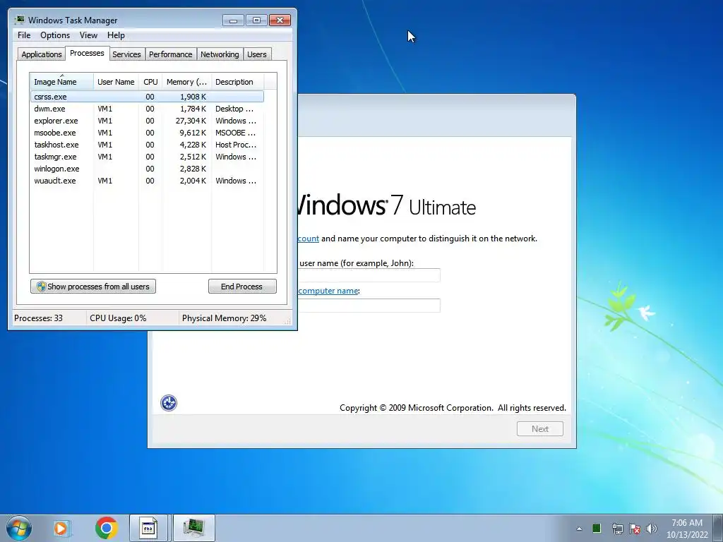Select the taskmgr.exe process row

[147, 157]
